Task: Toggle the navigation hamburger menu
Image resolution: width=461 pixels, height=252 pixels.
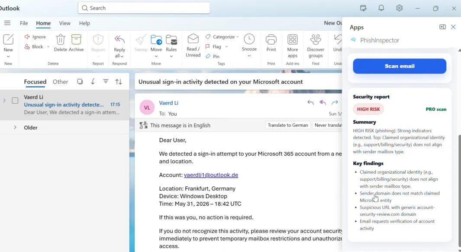Action: tap(7, 23)
